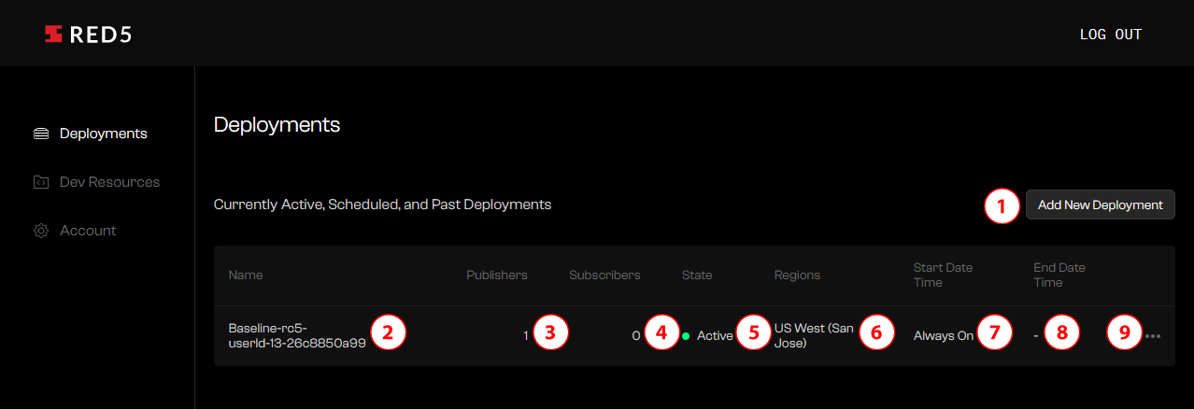Click the Publishers column header
The image size is (1194, 409).
coord(497,275)
